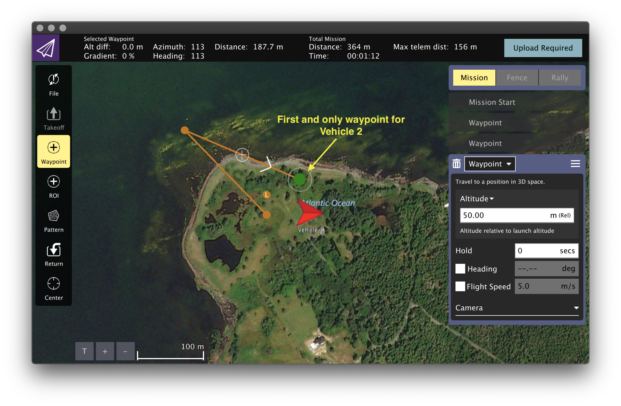The height and width of the screenshot is (406, 621).
Task: Zoom out map with minus button
Action: (x=125, y=351)
